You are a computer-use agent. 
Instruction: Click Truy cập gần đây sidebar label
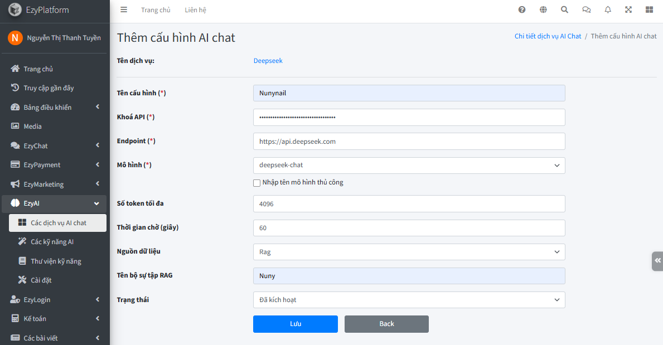(49, 88)
